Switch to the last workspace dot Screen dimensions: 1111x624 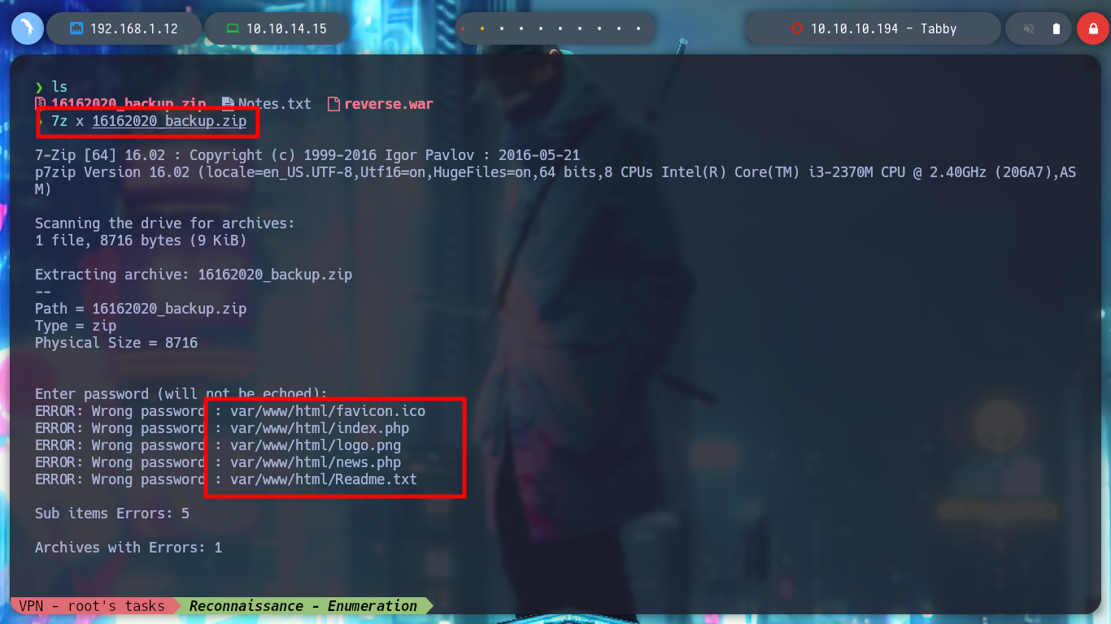point(638,28)
